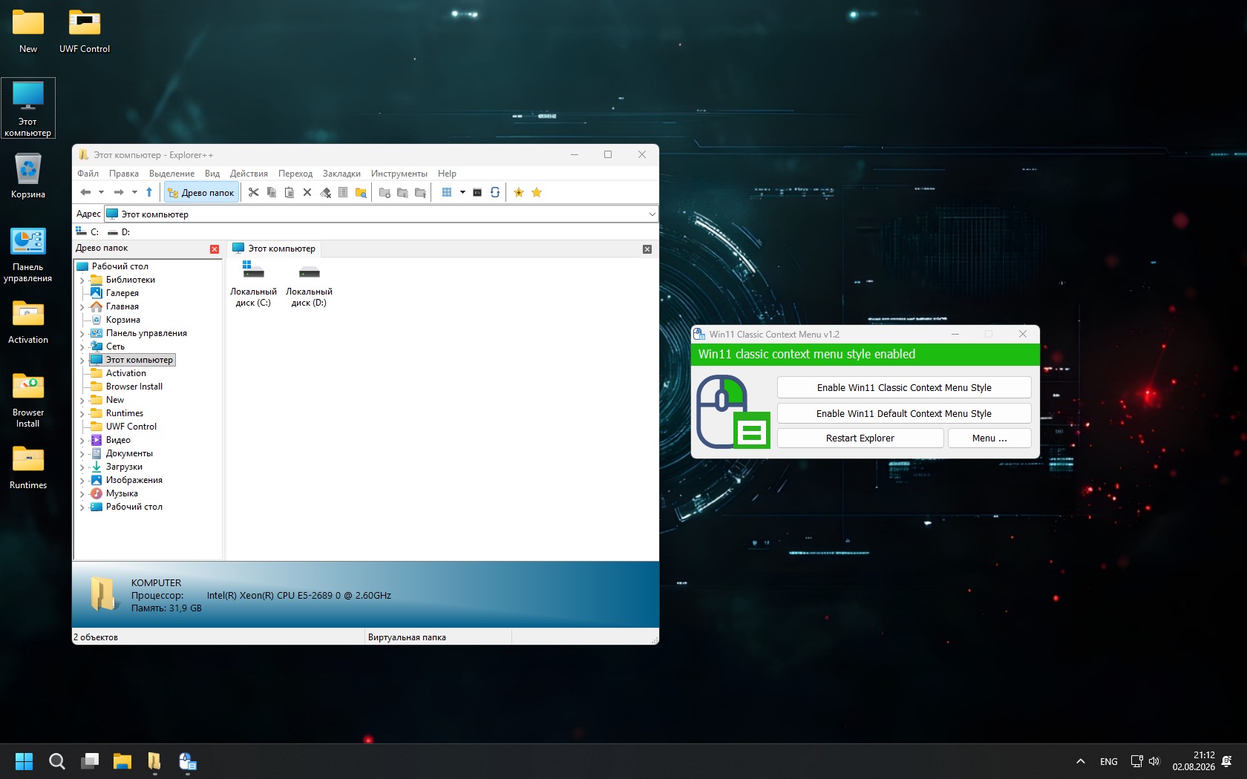This screenshot has height=779, width=1247.
Task: Create a new folder from toolbar icon
Action: (384, 192)
